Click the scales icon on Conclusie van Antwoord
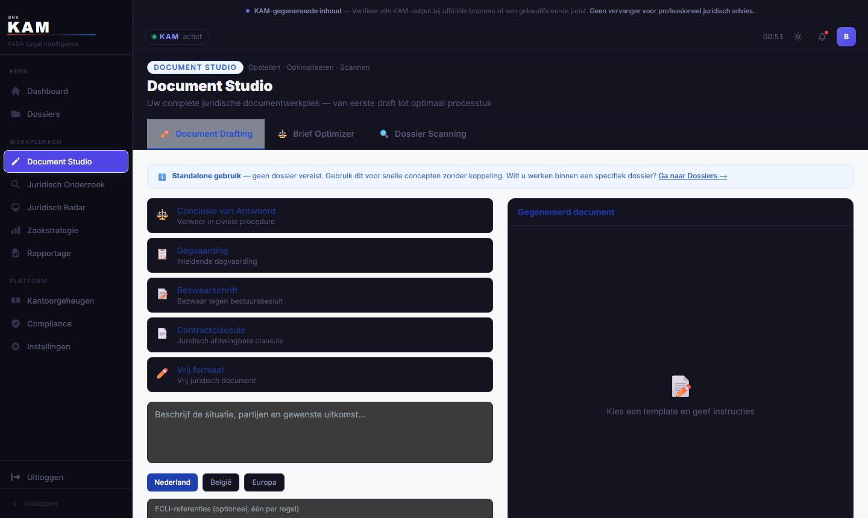Screen dimensions: 868x518 [x=162, y=215]
